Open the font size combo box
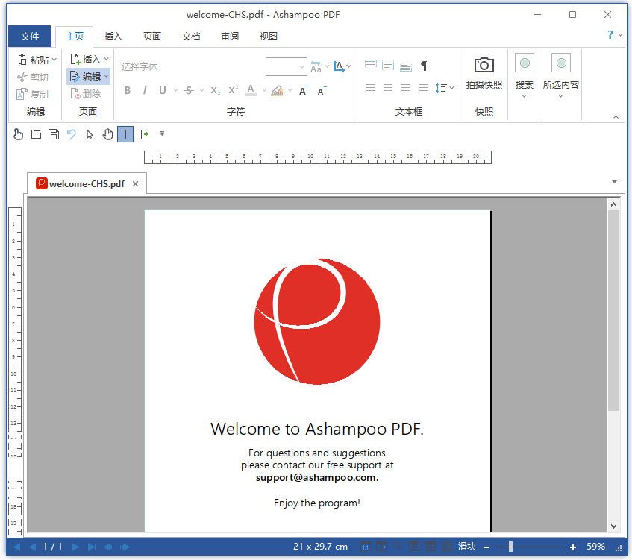This screenshot has height=560, width=632. (x=287, y=66)
